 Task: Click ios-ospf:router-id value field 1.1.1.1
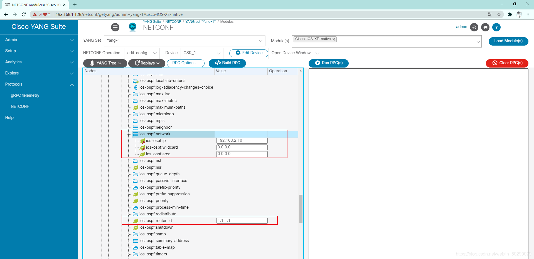(x=242, y=221)
